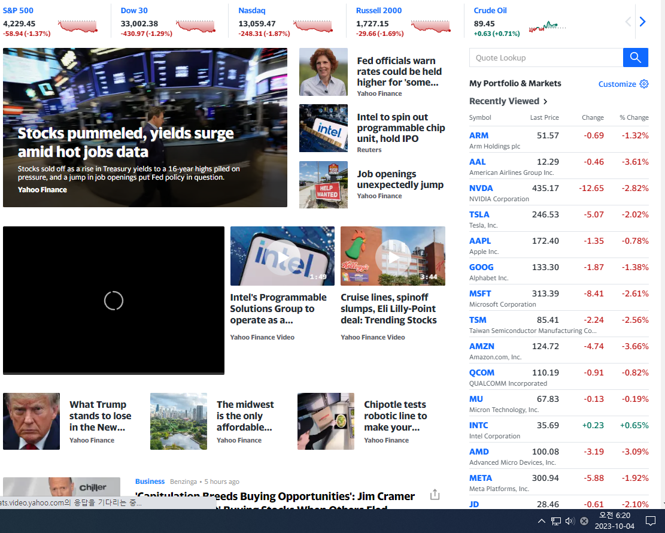
Task: Play the Intel Programmable Solutions video
Action: [283, 256]
